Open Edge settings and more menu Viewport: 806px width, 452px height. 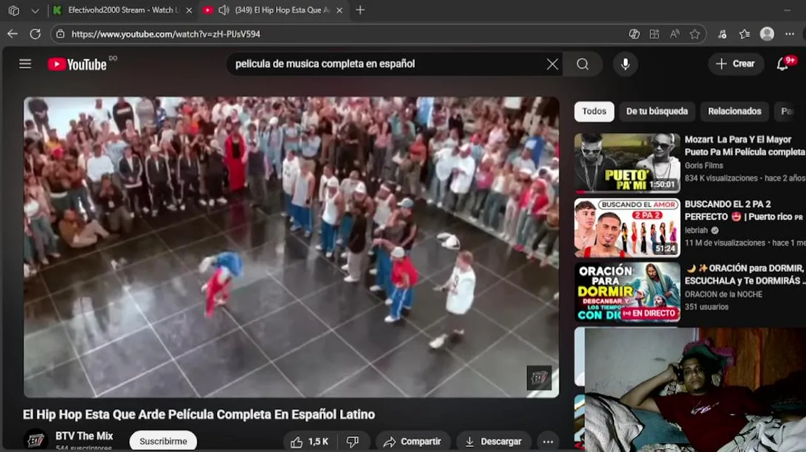790,34
